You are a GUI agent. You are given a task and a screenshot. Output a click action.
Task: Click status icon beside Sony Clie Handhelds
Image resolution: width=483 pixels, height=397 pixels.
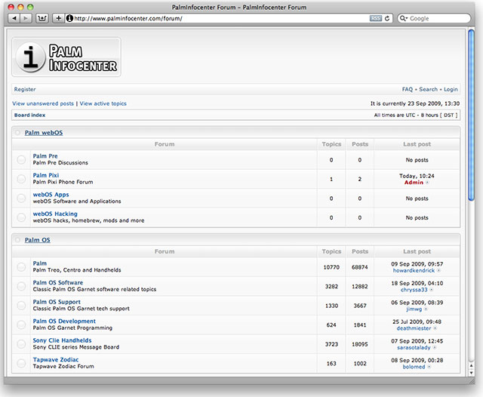pyautogui.click(x=21, y=343)
